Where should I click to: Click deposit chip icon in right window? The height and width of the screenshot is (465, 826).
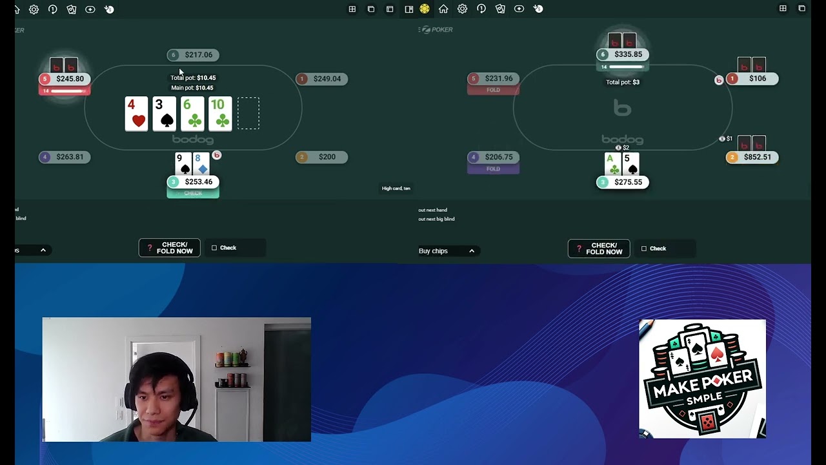(538, 9)
